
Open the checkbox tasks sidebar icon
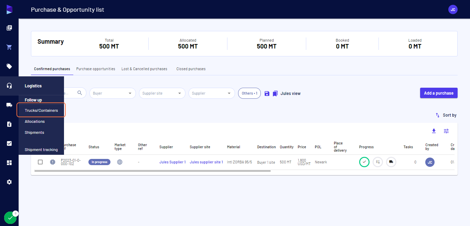point(9,143)
